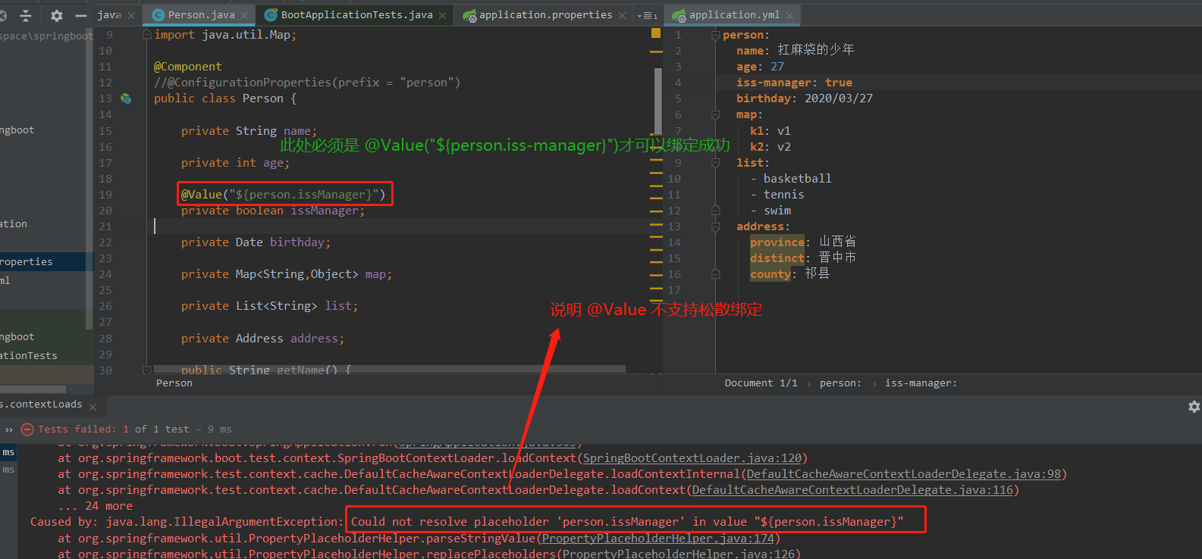The image size is (1202, 559).
Task: Click the Spring bean gutter icon on line 13
Action: tap(126, 98)
